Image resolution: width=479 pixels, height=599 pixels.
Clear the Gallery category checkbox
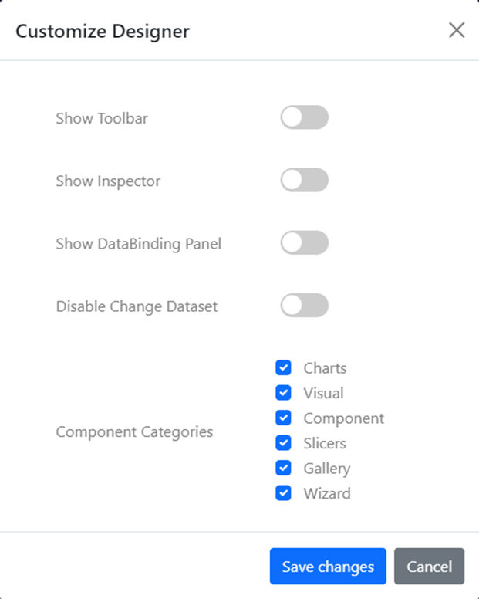(x=283, y=468)
